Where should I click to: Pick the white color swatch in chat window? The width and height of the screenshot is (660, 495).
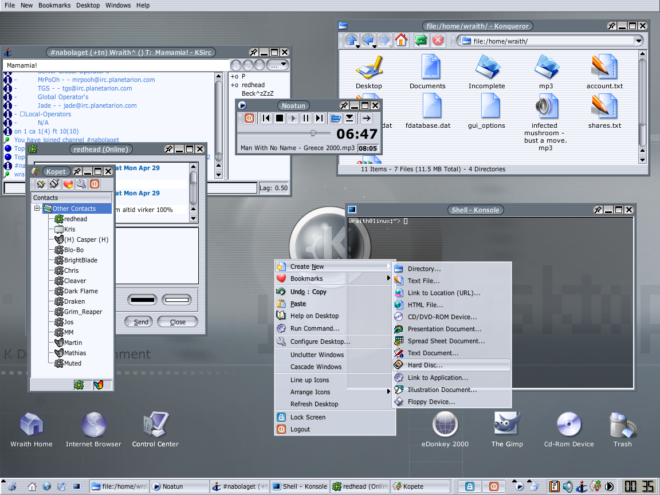tap(176, 300)
